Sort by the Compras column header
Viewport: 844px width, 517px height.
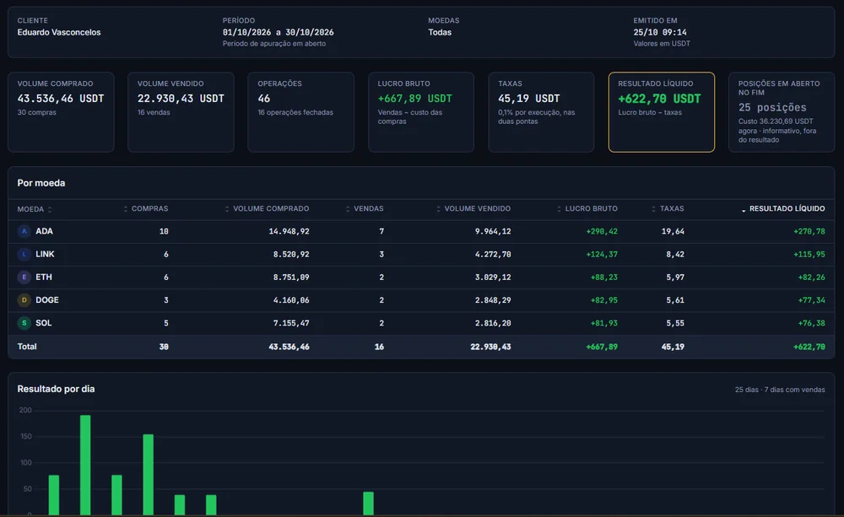tap(146, 208)
